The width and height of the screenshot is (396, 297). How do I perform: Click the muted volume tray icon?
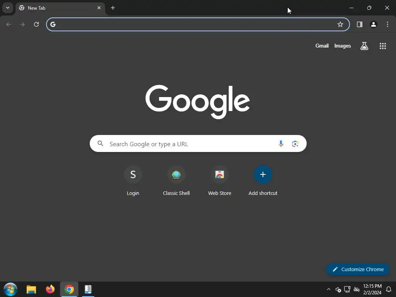[338, 289]
